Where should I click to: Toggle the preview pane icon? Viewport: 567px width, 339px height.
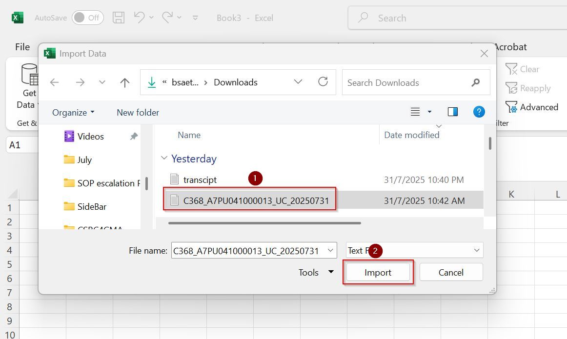coord(452,112)
